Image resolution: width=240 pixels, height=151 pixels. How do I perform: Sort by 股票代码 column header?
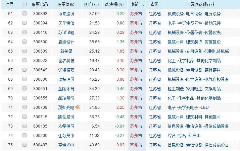40,5
